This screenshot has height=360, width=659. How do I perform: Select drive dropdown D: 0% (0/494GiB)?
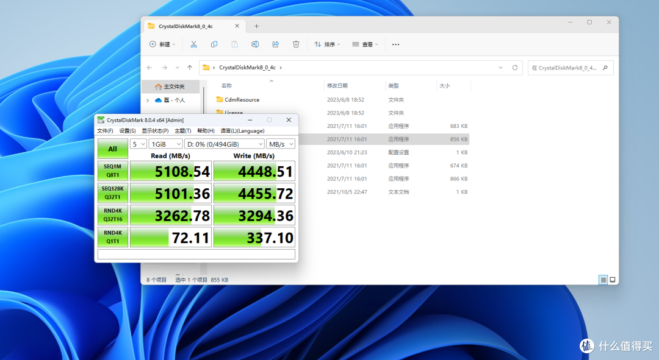225,144
